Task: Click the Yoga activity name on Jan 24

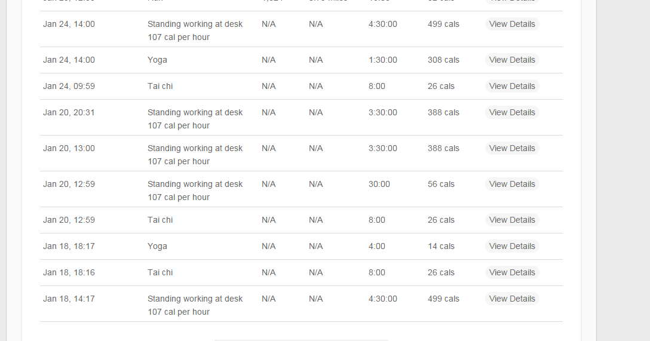Action: point(158,60)
